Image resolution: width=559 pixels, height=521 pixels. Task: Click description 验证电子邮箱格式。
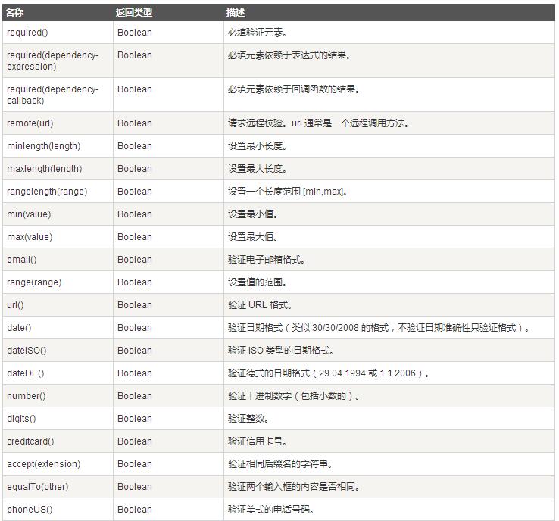tap(267, 260)
